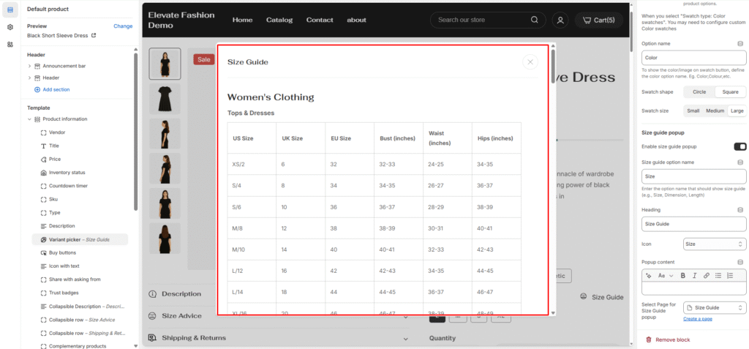
Task: Click dynamic source icon beside Option name
Action: pyautogui.click(x=740, y=43)
